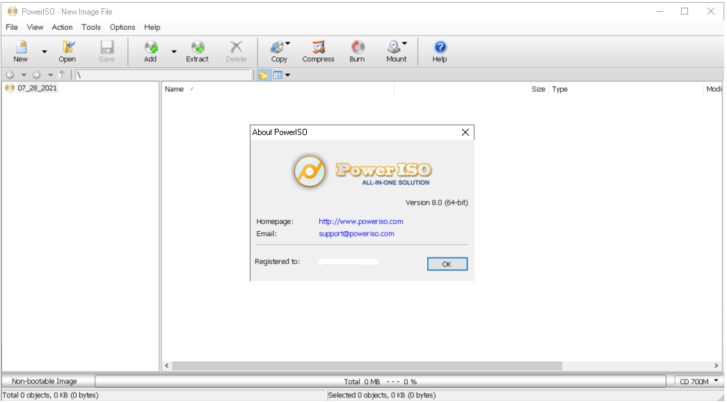
Task: Open the poweriso.com homepage link
Action: pos(361,221)
